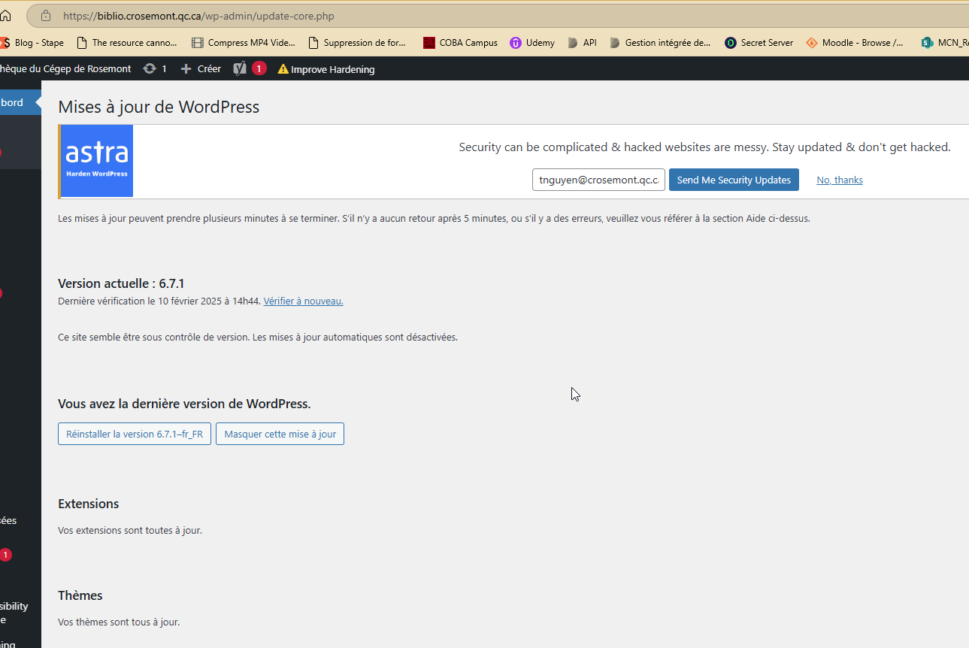Open the Yoast SEO icon in admin bar
Image resolution: width=969 pixels, height=648 pixels.
pyautogui.click(x=240, y=68)
